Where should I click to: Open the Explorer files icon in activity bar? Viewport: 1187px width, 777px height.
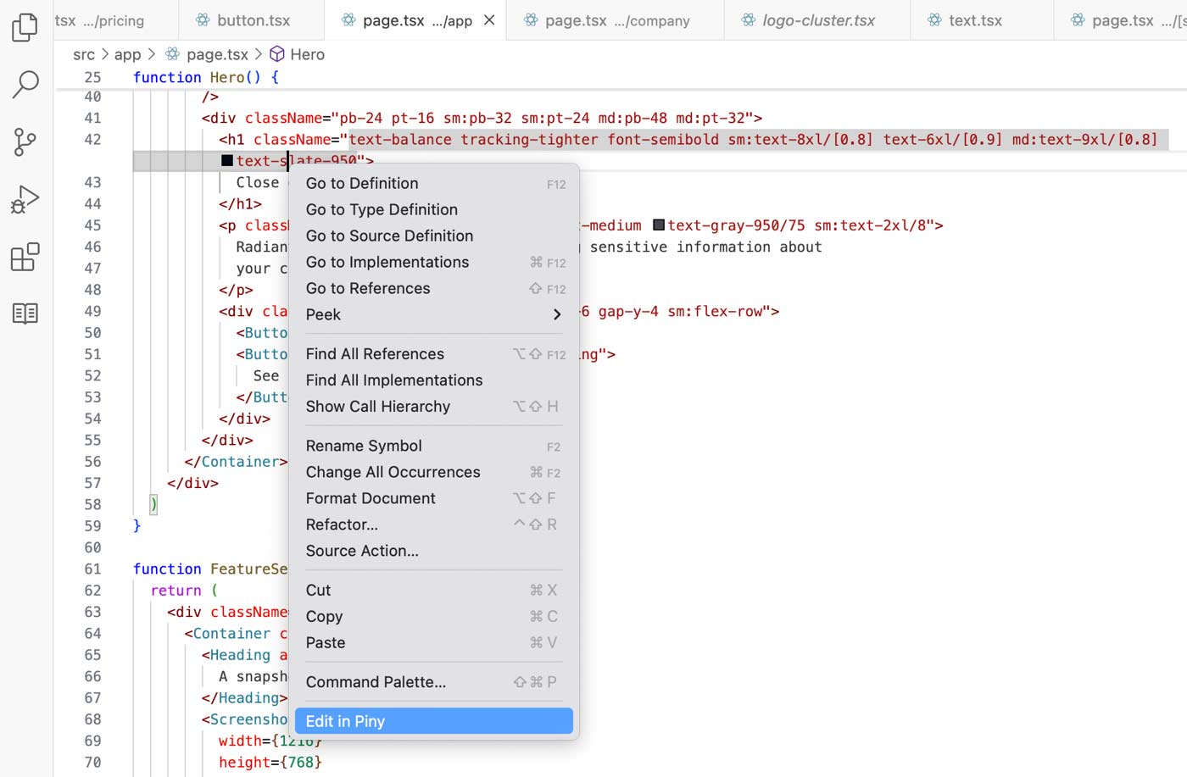click(x=25, y=27)
